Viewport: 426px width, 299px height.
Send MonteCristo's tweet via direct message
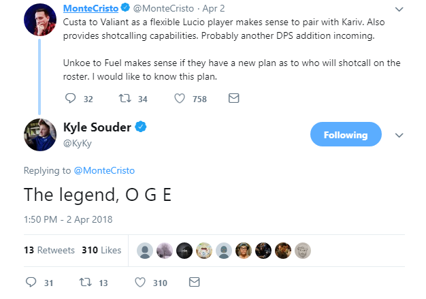pos(233,99)
